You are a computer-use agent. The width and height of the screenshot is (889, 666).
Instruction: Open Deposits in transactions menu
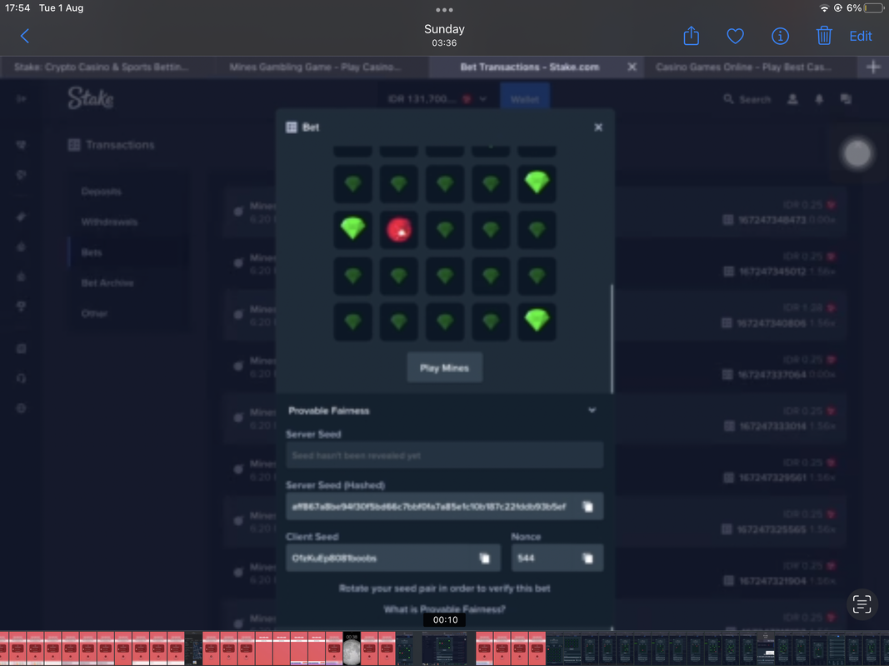[x=101, y=191]
